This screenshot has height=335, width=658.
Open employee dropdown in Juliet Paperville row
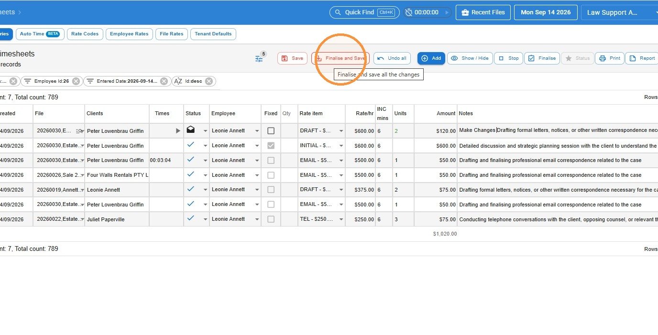pyautogui.click(x=257, y=219)
